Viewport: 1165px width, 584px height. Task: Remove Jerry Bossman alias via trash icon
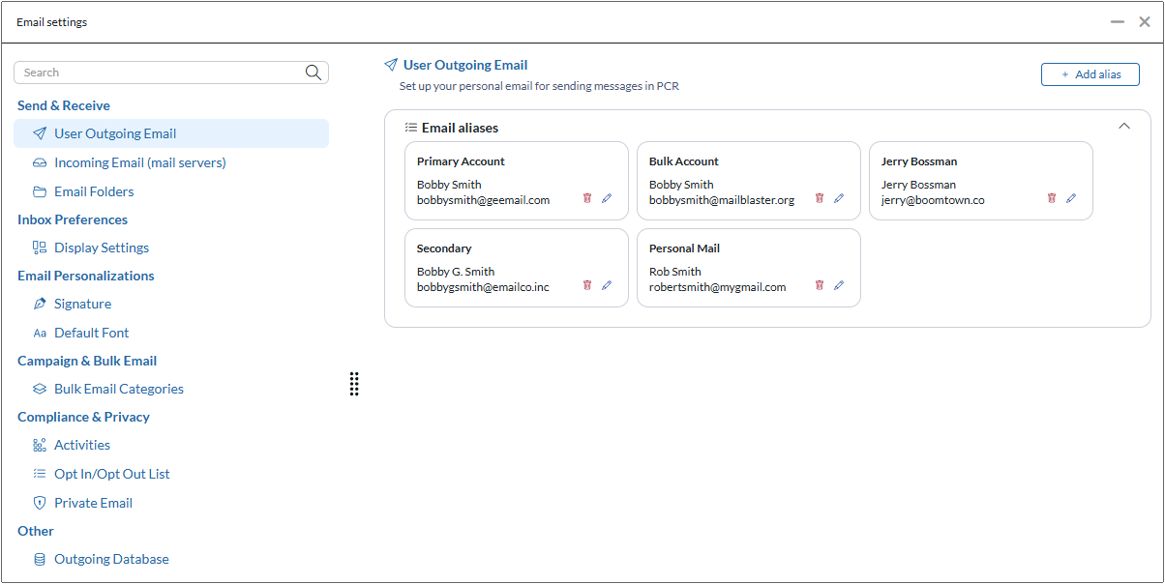tap(1052, 197)
